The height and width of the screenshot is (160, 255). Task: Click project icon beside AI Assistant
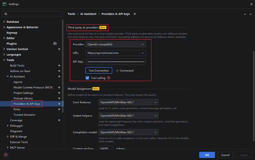[59, 76]
